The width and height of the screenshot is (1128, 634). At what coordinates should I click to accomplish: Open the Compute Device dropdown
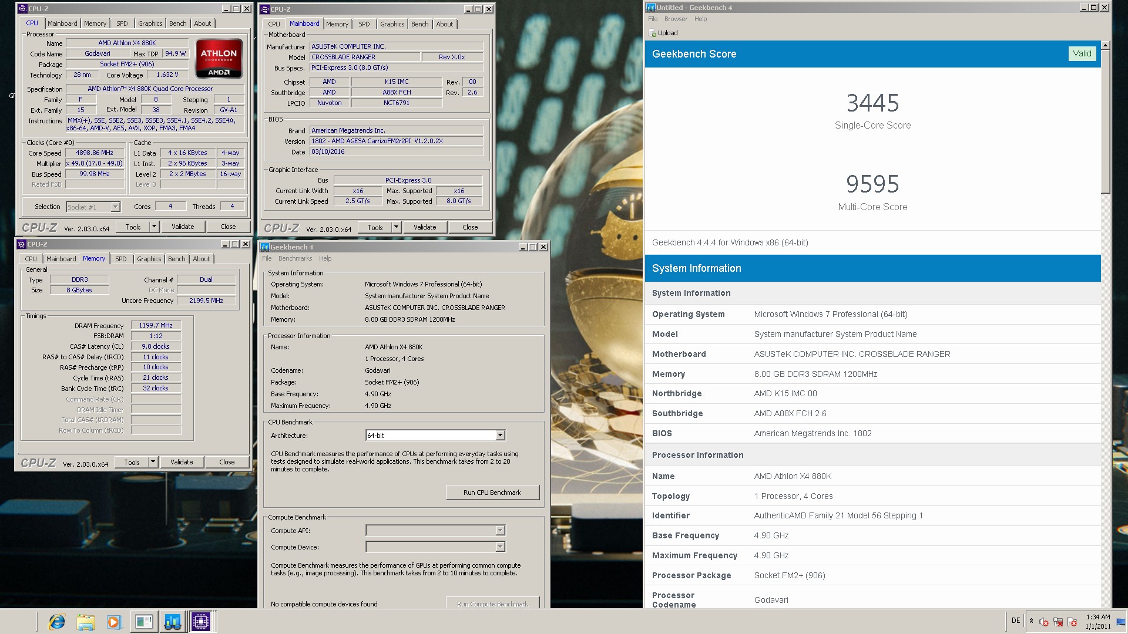pyautogui.click(x=500, y=547)
